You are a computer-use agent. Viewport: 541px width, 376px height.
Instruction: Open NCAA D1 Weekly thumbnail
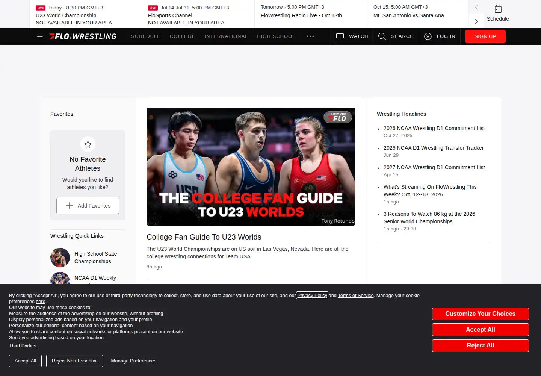tap(60, 278)
